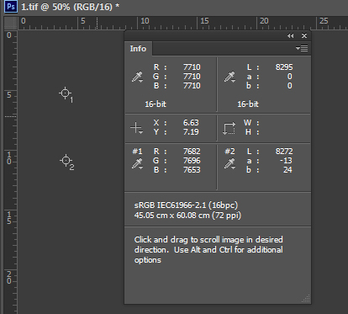Collapse the Info panel with double arrows
Image resolution: width=348 pixels, height=314 pixels.
[x=291, y=35]
